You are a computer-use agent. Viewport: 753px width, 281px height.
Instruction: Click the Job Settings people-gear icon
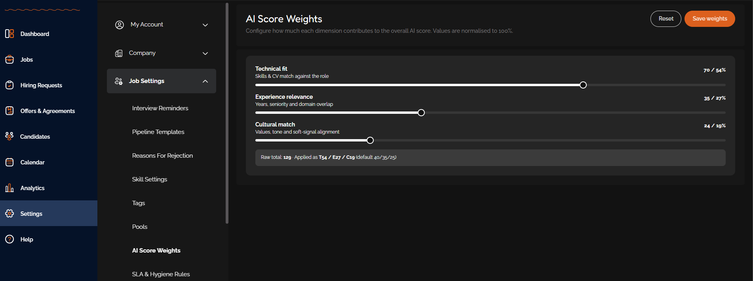[119, 81]
